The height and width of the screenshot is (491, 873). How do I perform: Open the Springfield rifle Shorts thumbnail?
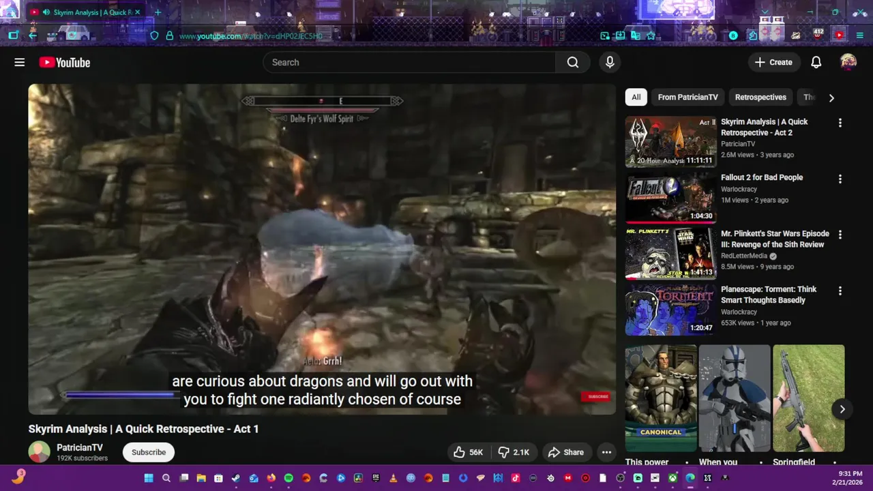[808, 398]
